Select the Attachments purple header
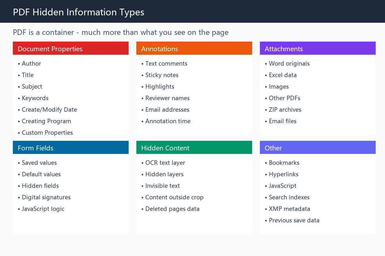 (318, 48)
